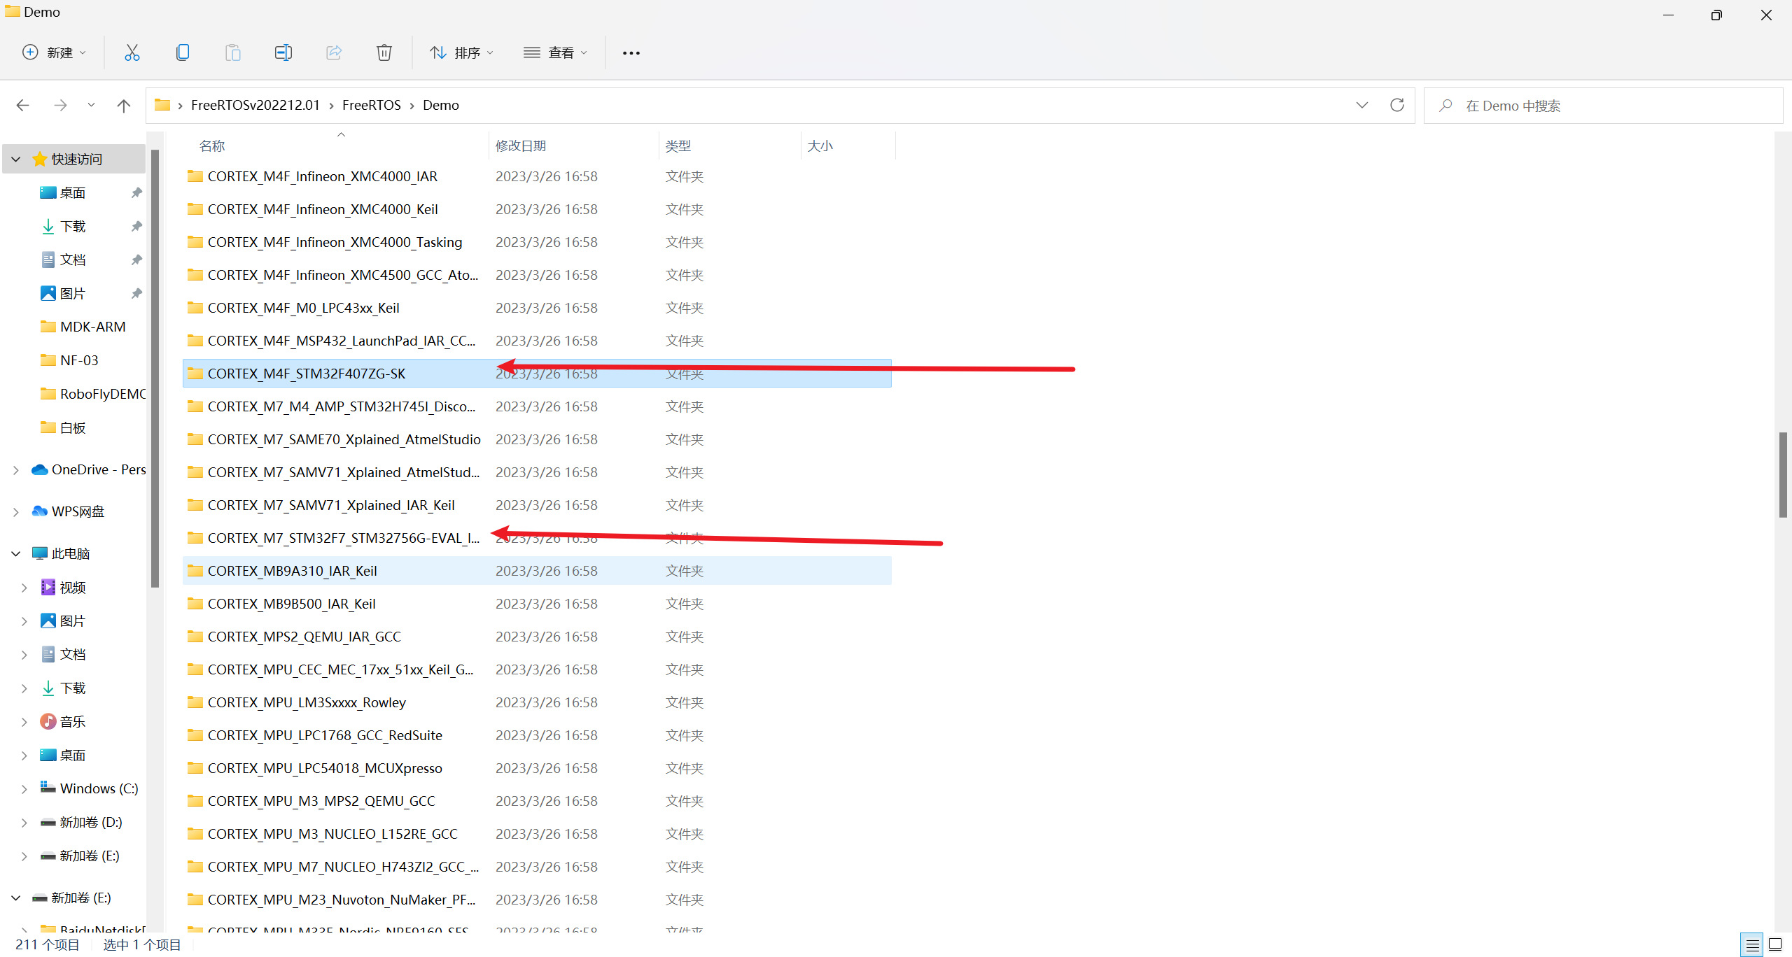Click the Copy icon in toolbar
Screen dimensions: 1792x957
pyautogui.click(x=183, y=52)
